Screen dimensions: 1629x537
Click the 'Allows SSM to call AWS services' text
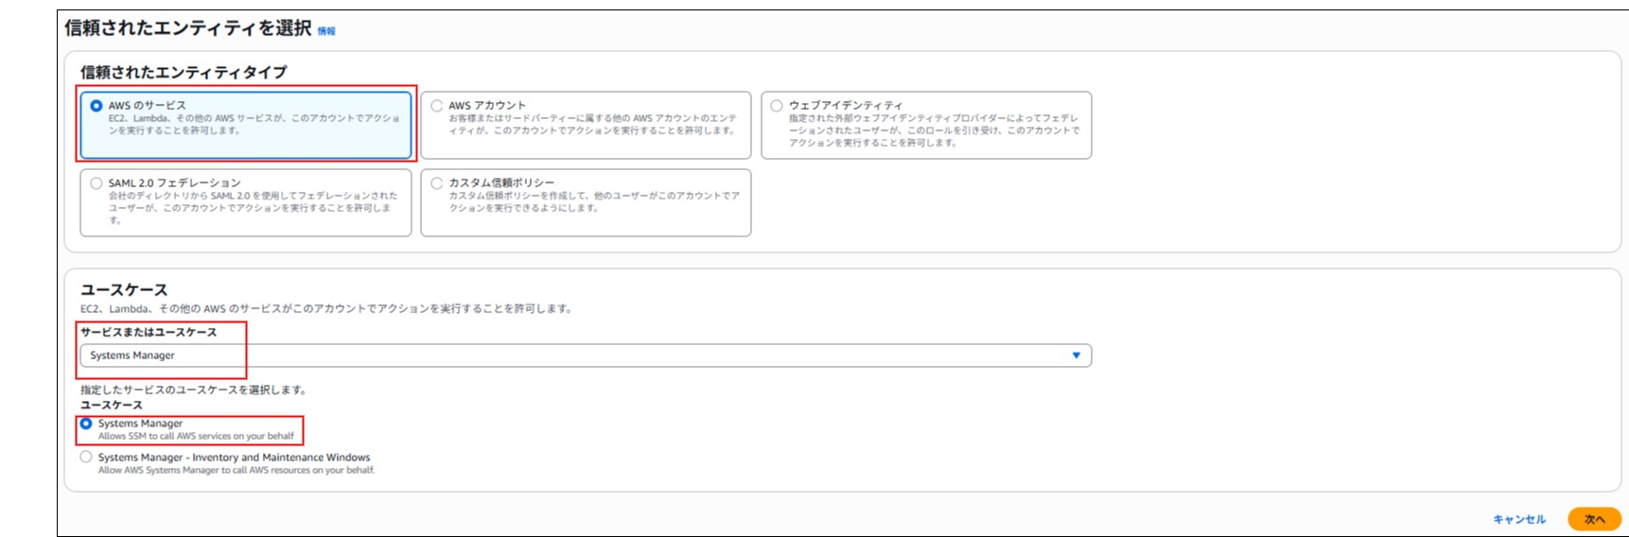pos(196,437)
